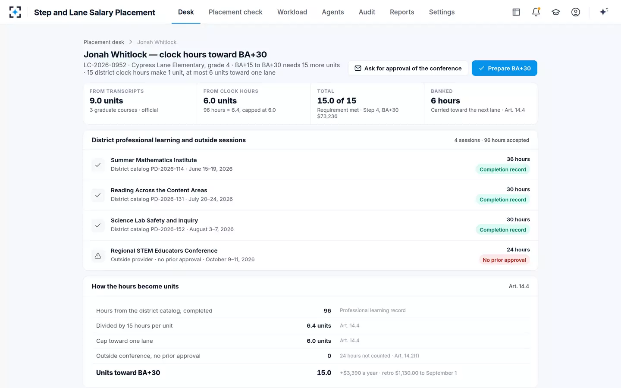The image size is (621, 388).
Task: Open the layout panel icon in header
Action: (516, 12)
